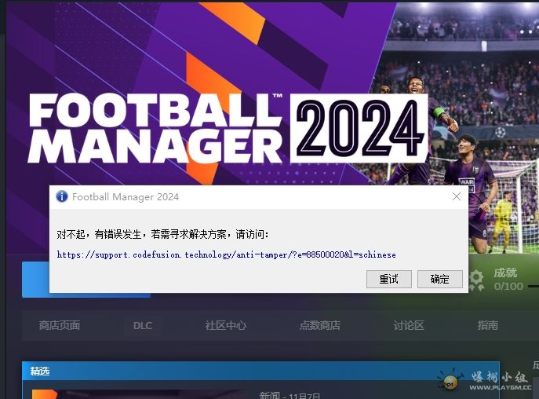Open the 讨论区 discussions tab
The image size is (539, 399).
409,325
